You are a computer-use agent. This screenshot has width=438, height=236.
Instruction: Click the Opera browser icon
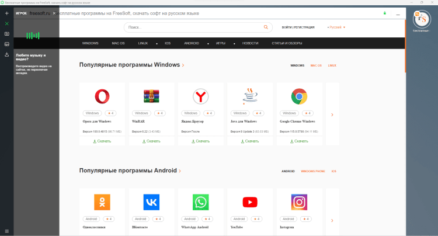pos(102,96)
